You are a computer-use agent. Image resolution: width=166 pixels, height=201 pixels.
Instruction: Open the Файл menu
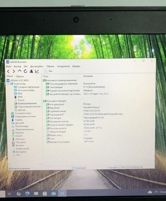9,66
